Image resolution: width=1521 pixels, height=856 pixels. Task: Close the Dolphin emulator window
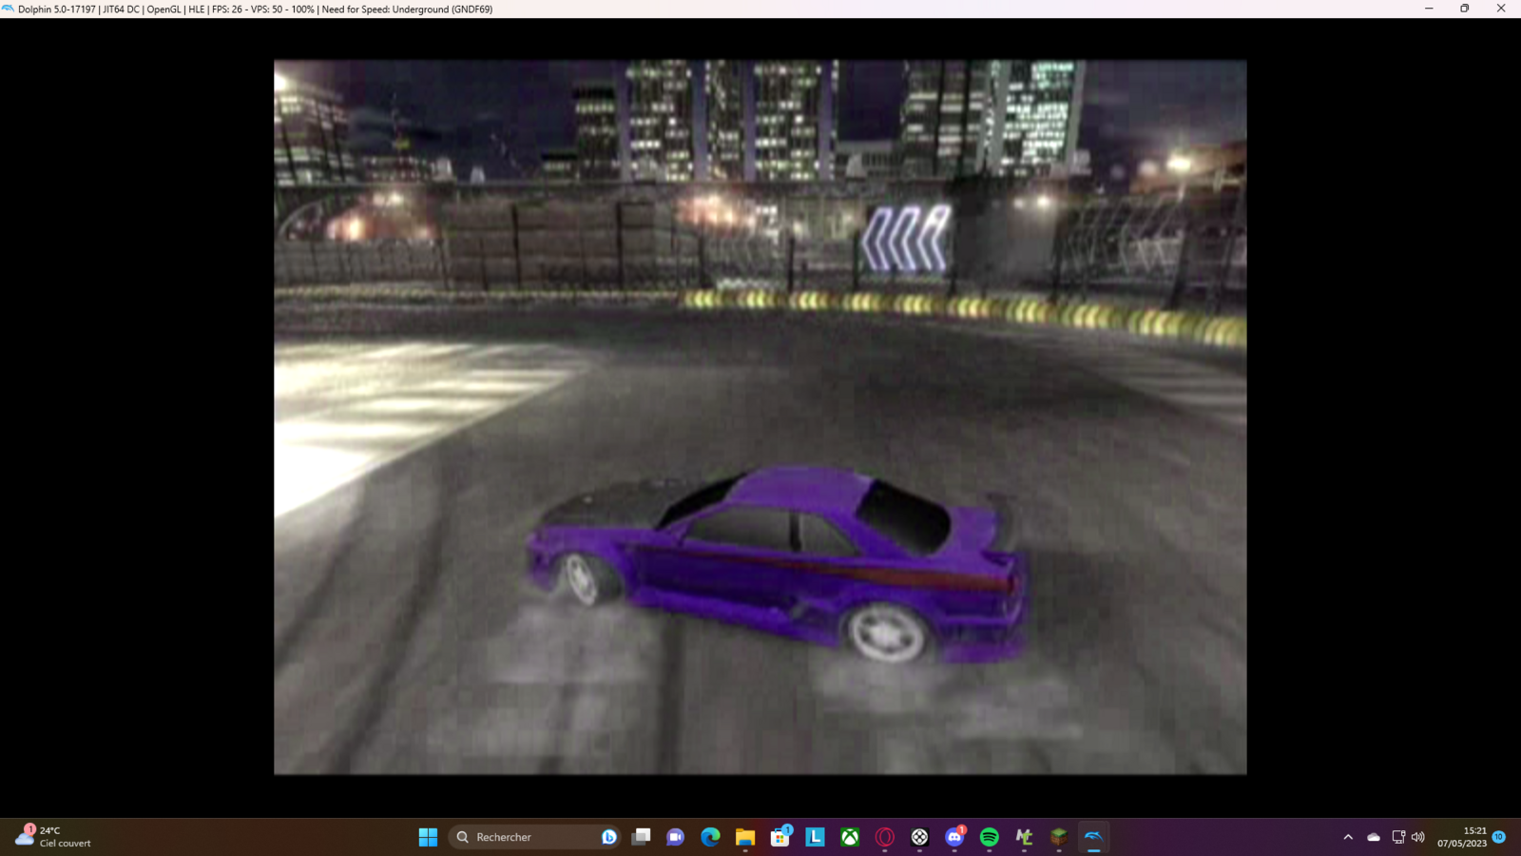pyautogui.click(x=1501, y=9)
